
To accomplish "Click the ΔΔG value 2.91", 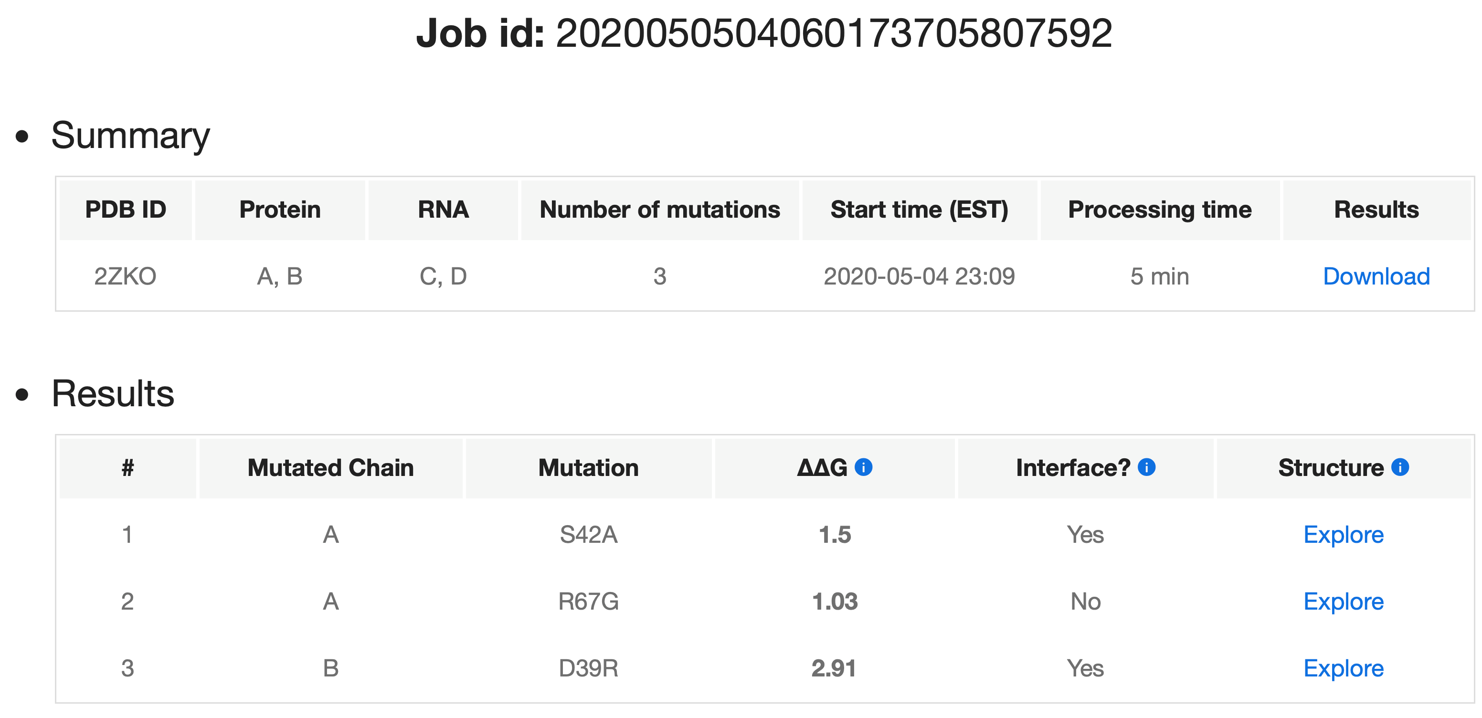I will click(x=834, y=668).
